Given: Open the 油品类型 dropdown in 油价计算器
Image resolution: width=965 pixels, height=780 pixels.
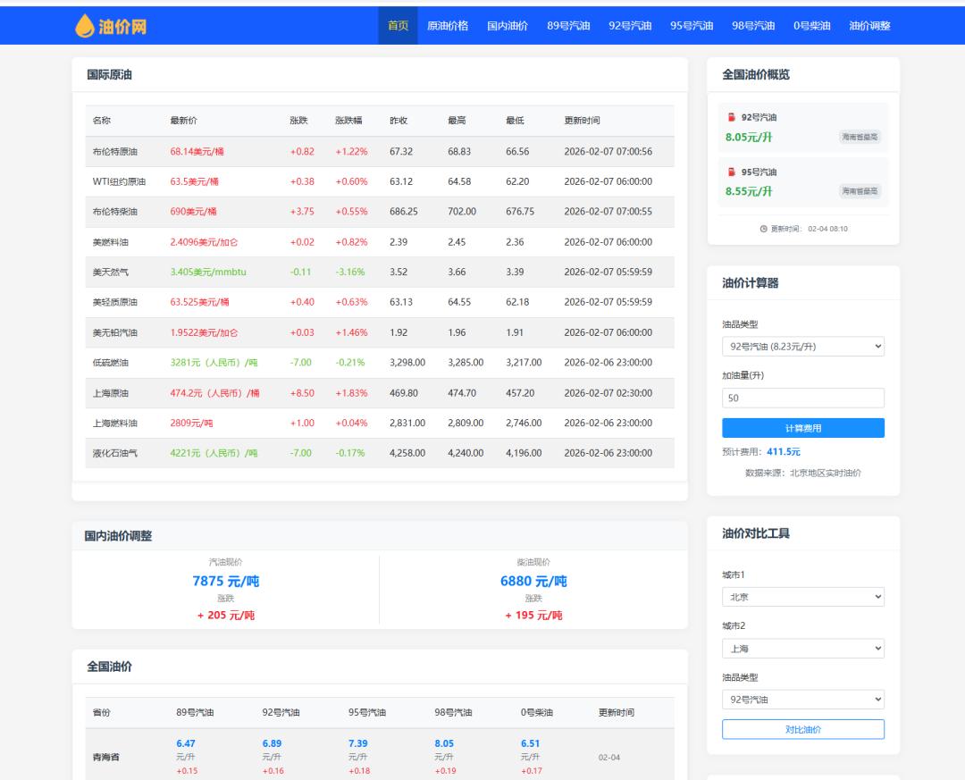Looking at the screenshot, I should tap(802, 347).
